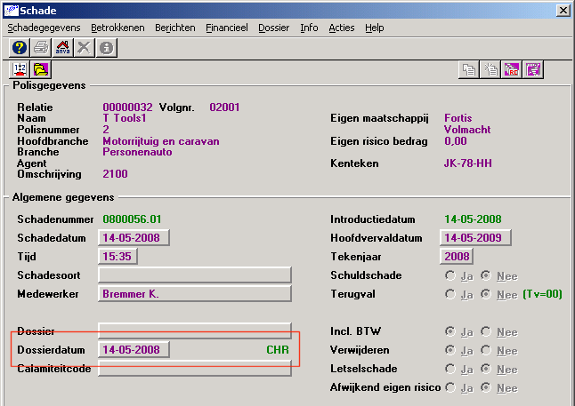Click the Tekenjaar 2008 button
The height and width of the screenshot is (406, 575).
click(x=457, y=256)
